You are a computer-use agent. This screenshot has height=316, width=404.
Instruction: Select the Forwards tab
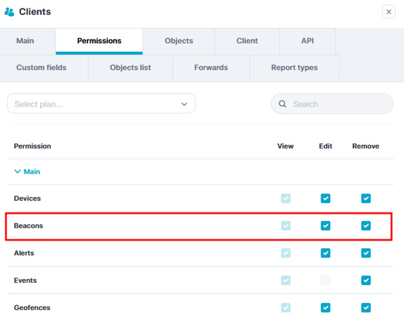tap(210, 67)
